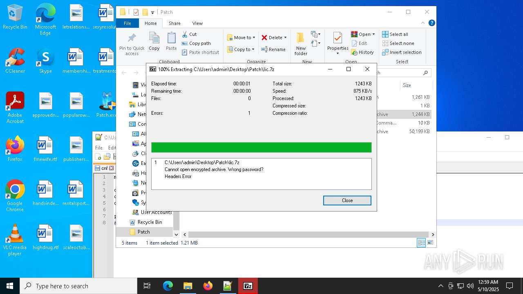The width and height of the screenshot is (523, 294).
Task: Open Task View on the taskbar
Action: tap(147, 286)
